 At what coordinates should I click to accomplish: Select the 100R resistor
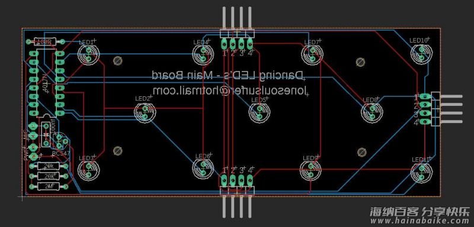[x=46, y=41]
